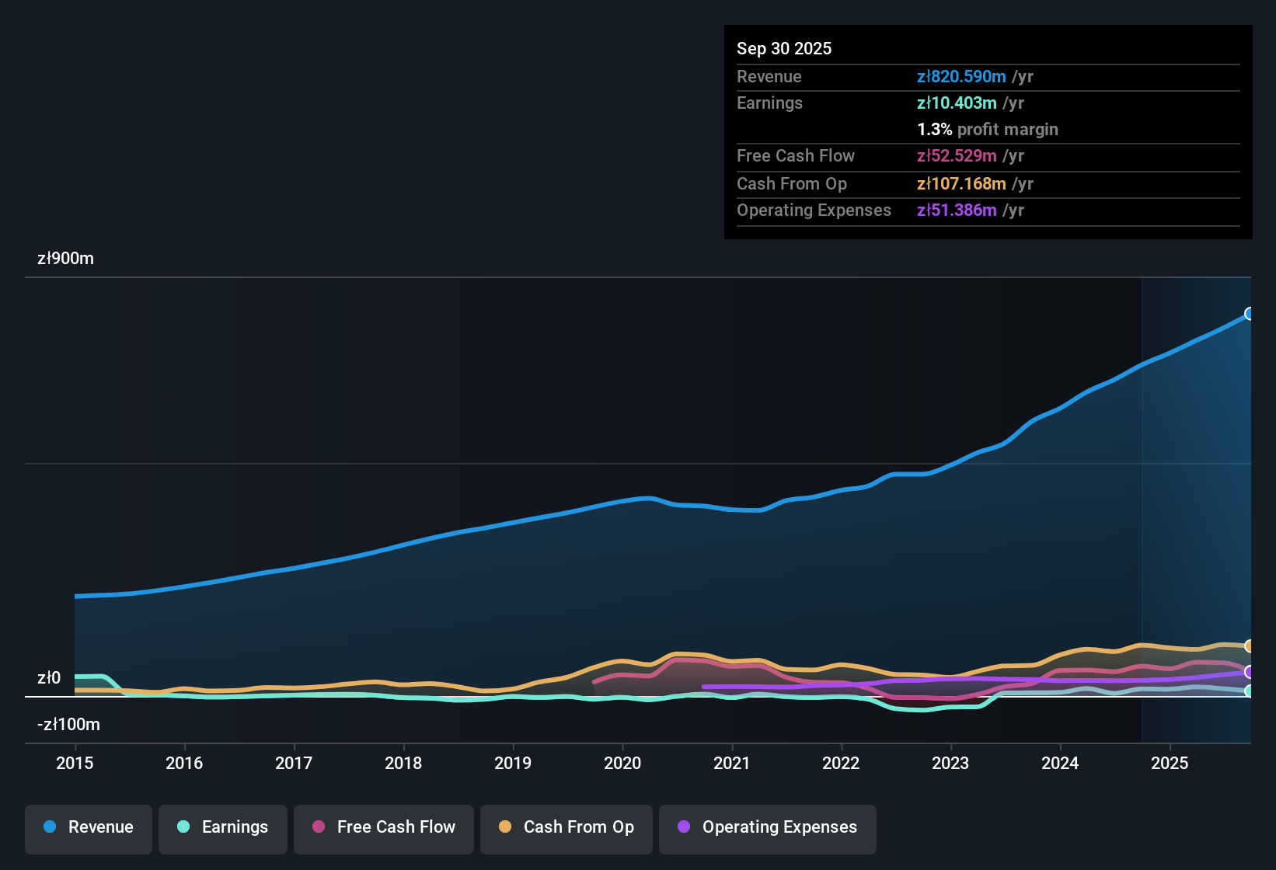
Task: Click the purple Operating Expenses legend dot
Action: 682,827
